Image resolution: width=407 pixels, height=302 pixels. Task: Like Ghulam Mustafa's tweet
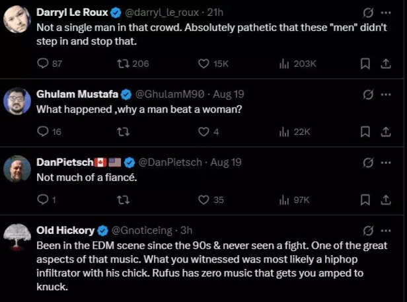click(x=204, y=132)
